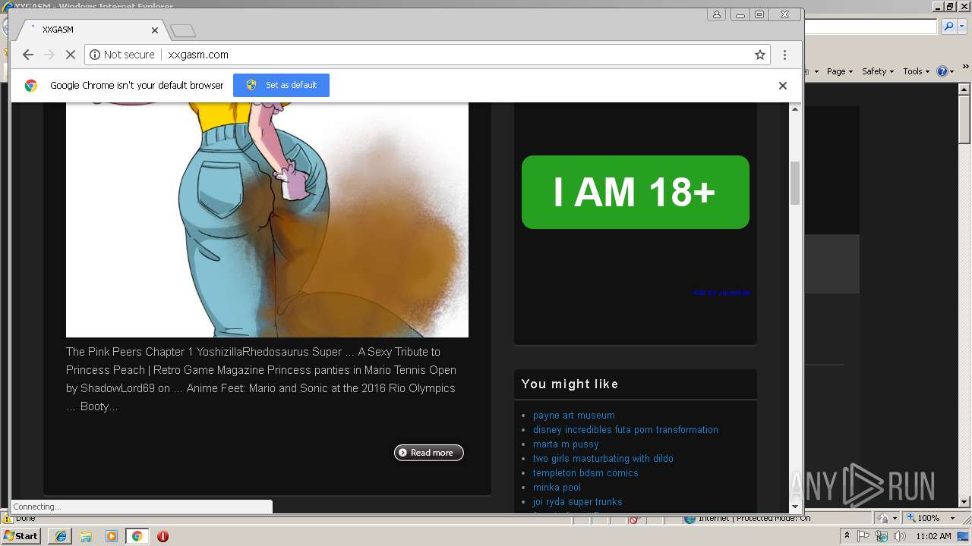Go back in Chrome history

(x=28, y=55)
